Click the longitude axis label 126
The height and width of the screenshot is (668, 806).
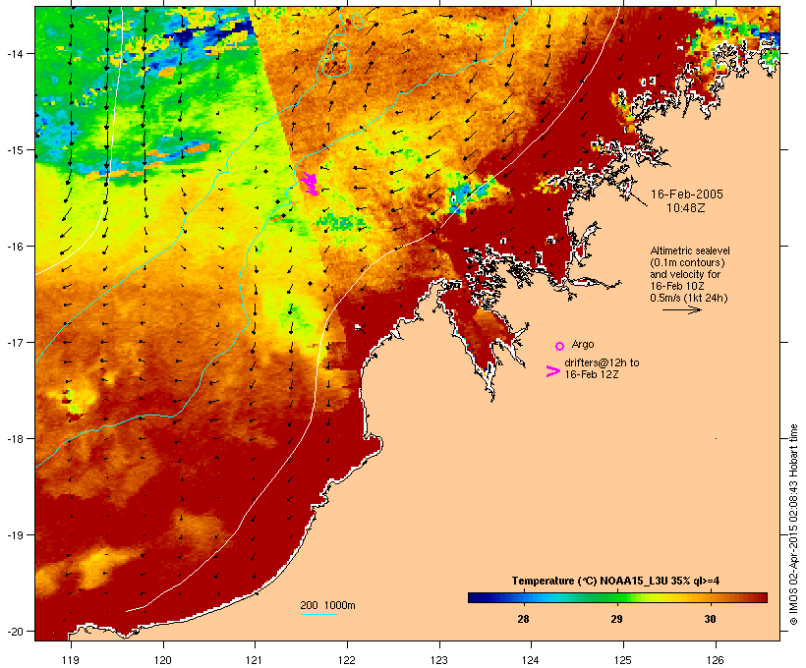click(716, 660)
